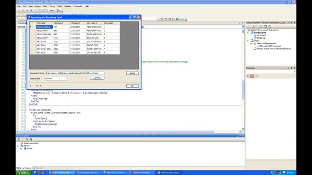312x175 pixels.
Task: Switch to Importing and Exporting taskbar window
Action: (169, 173)
